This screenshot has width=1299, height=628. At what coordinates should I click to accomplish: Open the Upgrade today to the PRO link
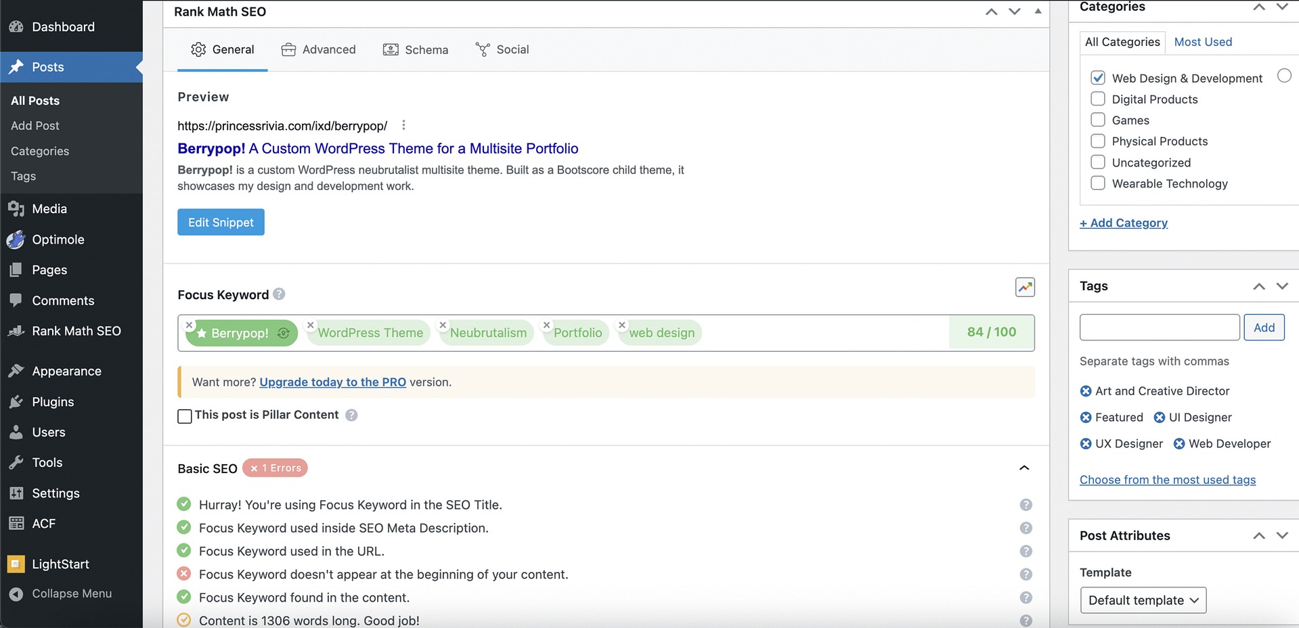pos(332,382)
